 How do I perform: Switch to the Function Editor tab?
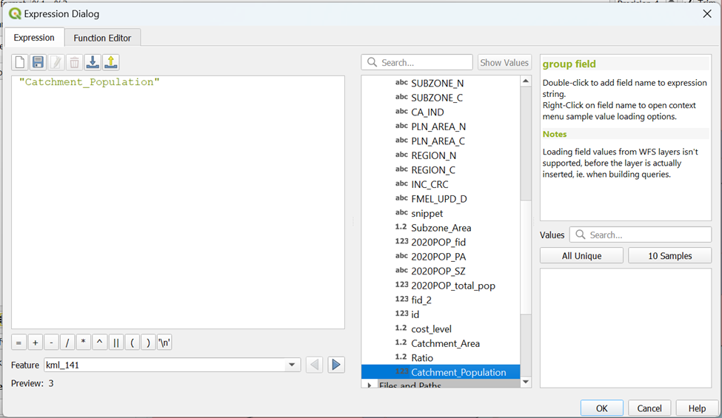(x=102, y=38)
